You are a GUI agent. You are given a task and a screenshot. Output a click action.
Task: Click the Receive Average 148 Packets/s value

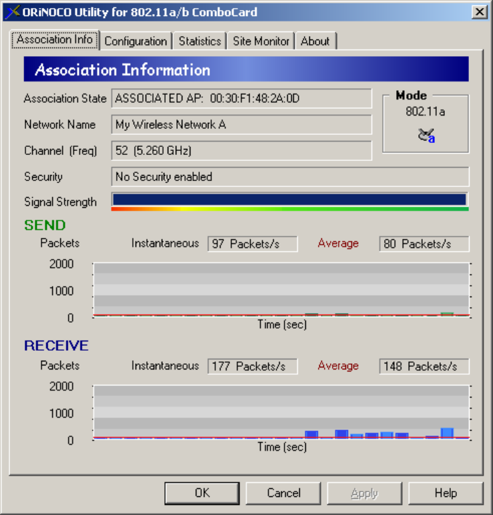pos(424,366)
